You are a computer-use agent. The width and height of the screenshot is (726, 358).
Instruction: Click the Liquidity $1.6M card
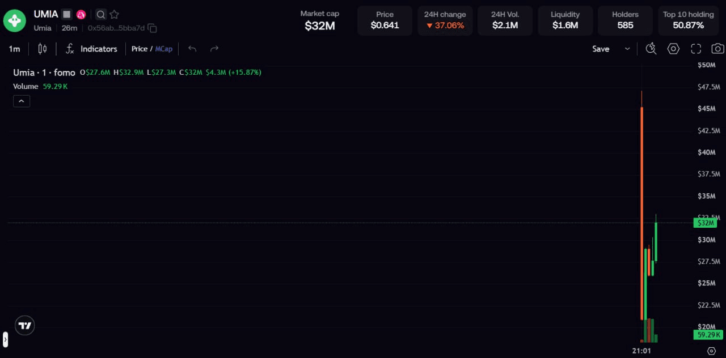[x=565, y=20]
